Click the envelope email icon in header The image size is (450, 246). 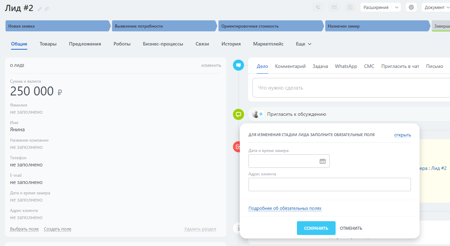tap(334, 7)
